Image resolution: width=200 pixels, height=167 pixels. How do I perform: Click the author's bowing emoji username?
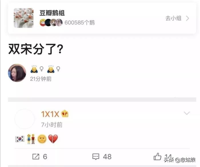tap(45, 69)
